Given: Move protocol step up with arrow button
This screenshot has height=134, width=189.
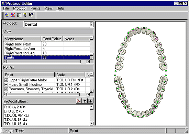Looking at the screenshot, I should (x=85, y=101).
